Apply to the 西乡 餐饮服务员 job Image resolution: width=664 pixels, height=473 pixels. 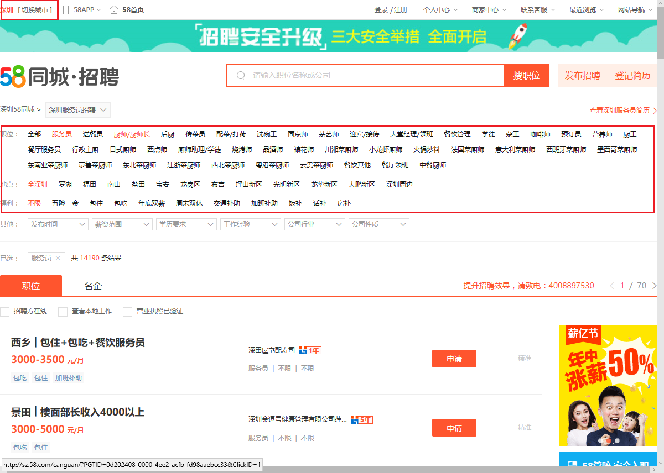(454, 359)
